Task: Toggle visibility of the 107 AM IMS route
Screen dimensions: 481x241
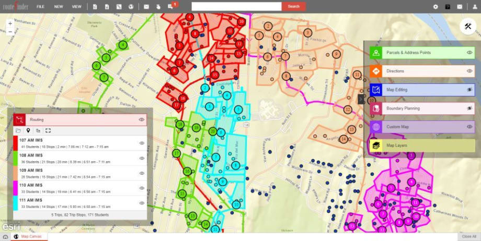Action: point(142,143)
